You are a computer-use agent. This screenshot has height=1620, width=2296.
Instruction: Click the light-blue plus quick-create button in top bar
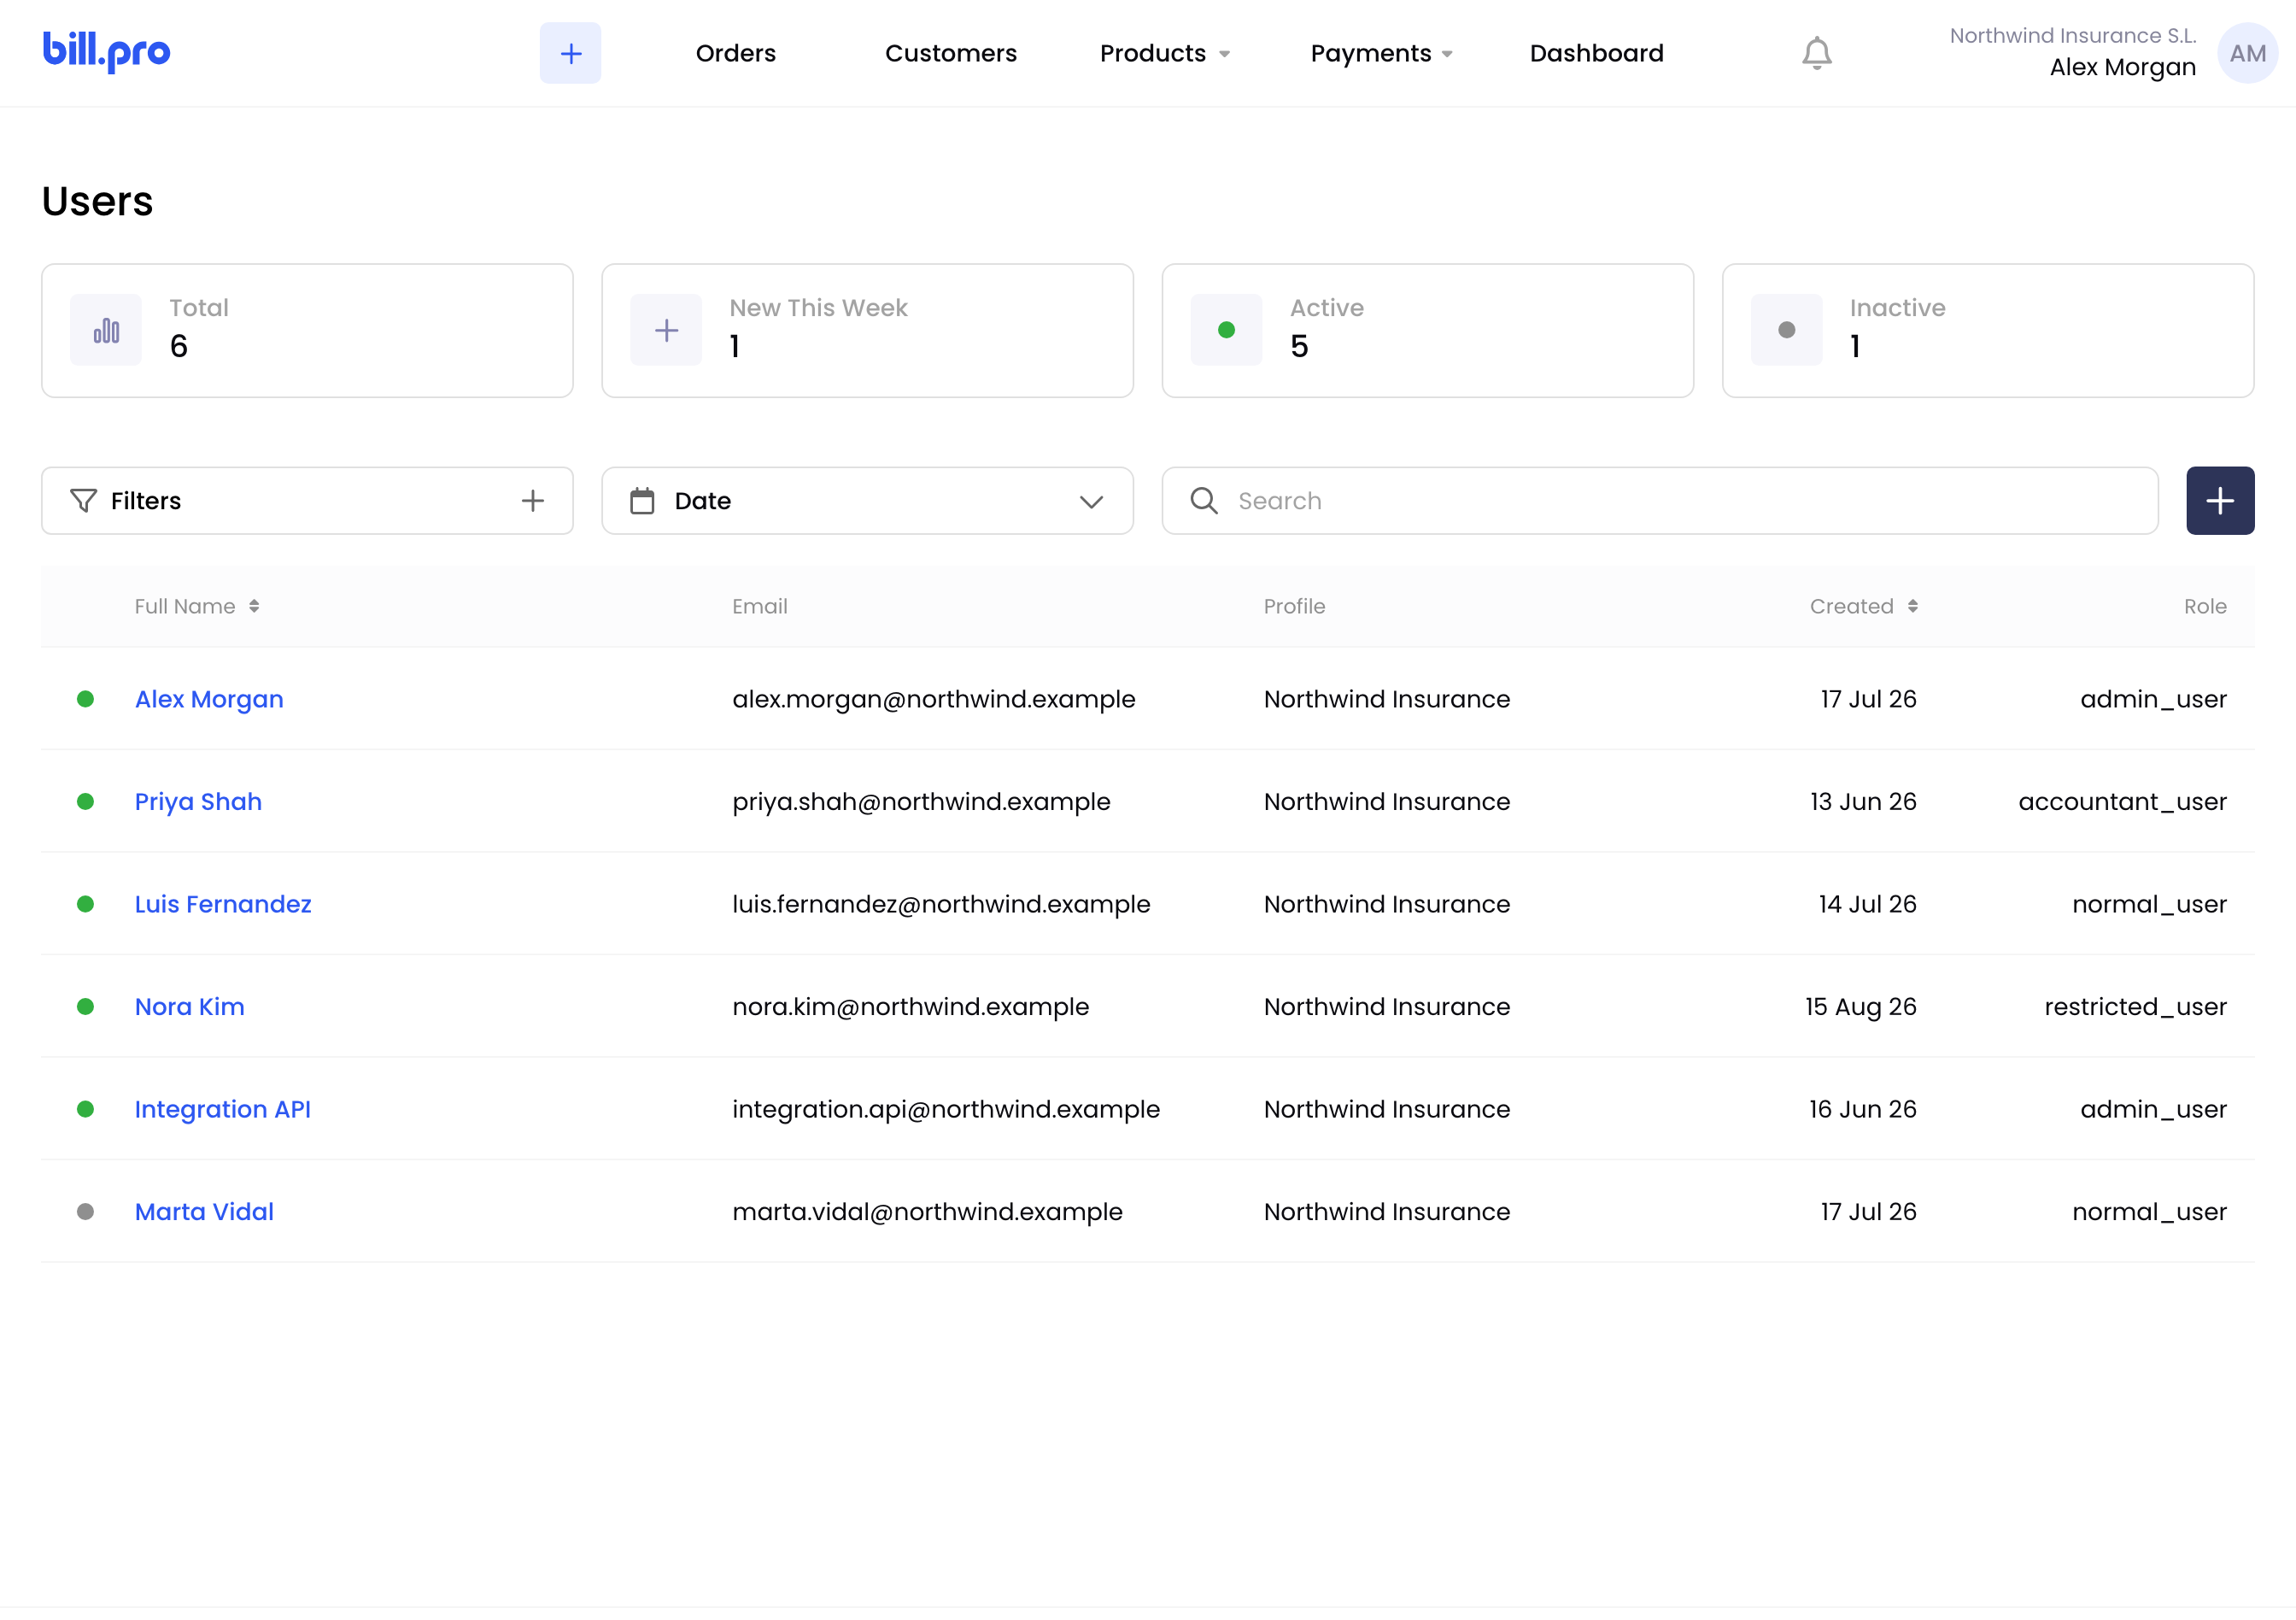570,53
